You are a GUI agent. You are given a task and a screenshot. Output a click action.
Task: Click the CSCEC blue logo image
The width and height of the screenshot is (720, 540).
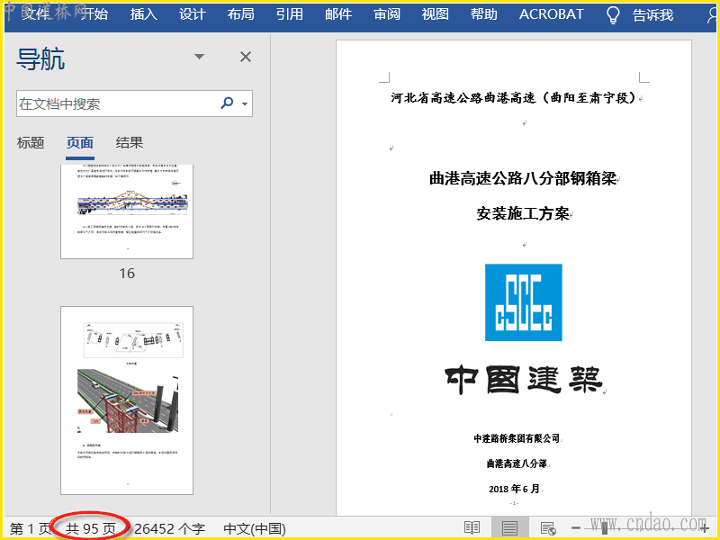coord(524,302)
